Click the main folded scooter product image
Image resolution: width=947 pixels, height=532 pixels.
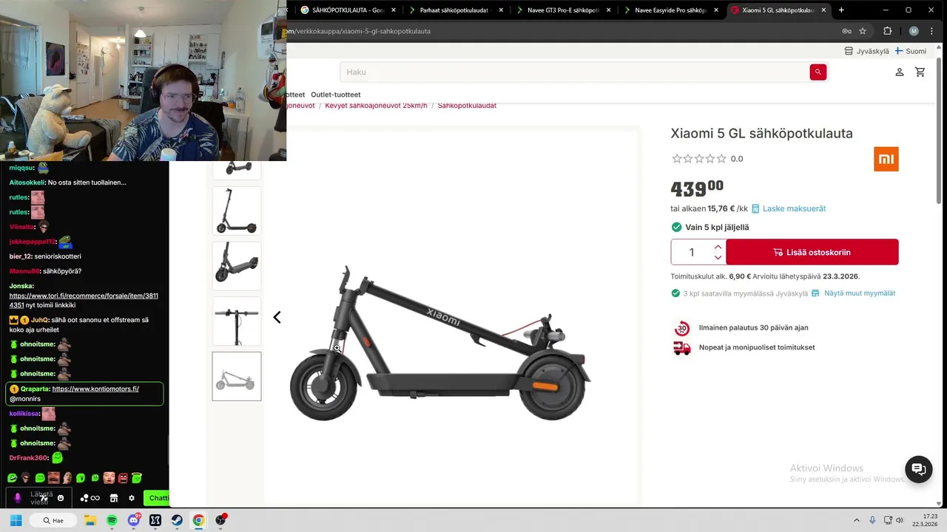[x=440, y=344]
